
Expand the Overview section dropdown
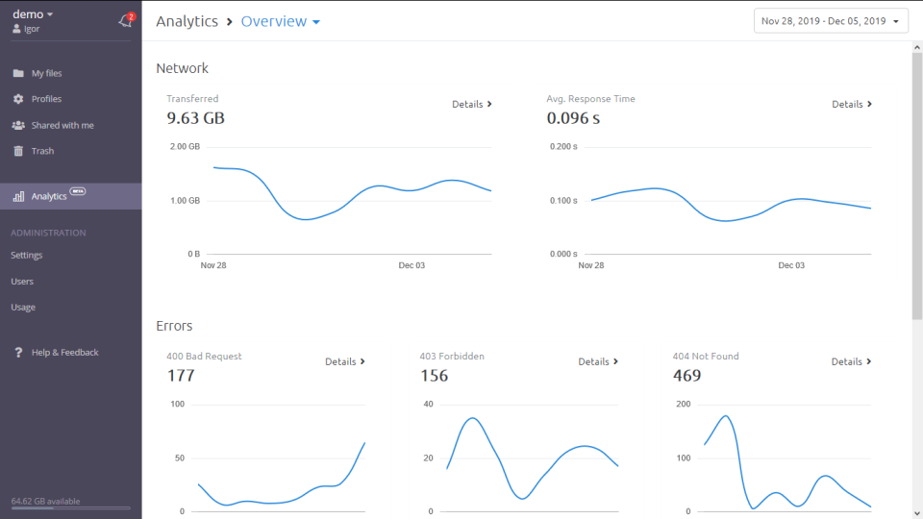pyautogui.click(x=281, y=21)
